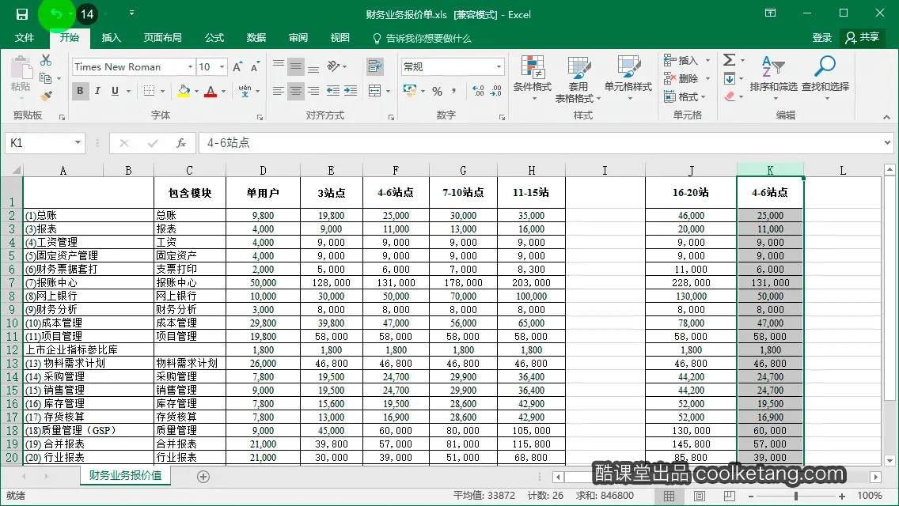Expand the Name Box dropdown arrow
899x506 pixels.
78,142
